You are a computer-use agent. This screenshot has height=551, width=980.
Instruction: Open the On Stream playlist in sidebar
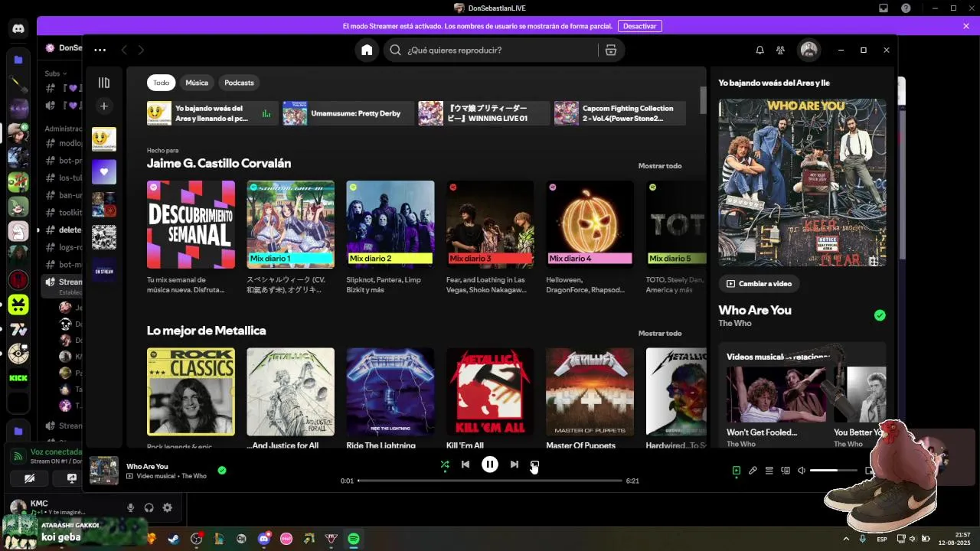(104, 270)
